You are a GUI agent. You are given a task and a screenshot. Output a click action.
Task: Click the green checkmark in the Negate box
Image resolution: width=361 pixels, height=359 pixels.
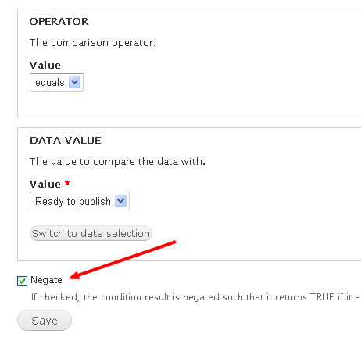(x=22, y=281)
